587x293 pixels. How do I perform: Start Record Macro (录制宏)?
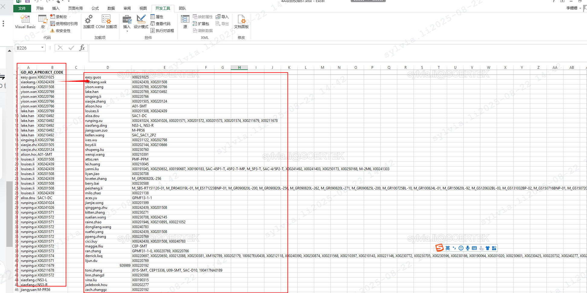pos(59,17)
